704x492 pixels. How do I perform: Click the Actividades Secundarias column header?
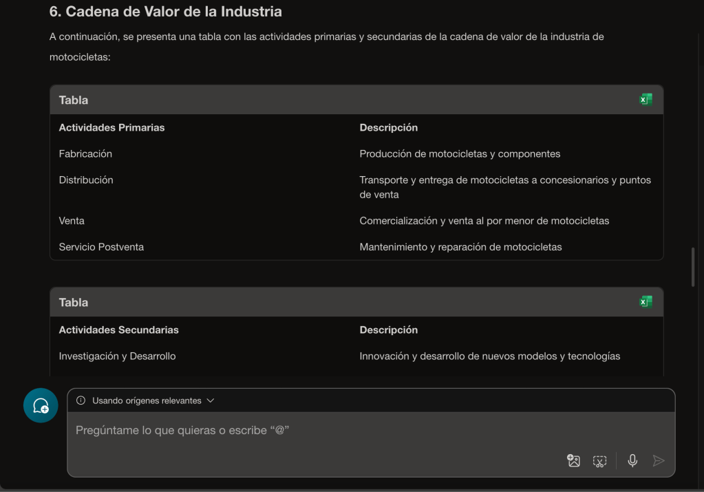pyautogui.click(x=118, y=330)
